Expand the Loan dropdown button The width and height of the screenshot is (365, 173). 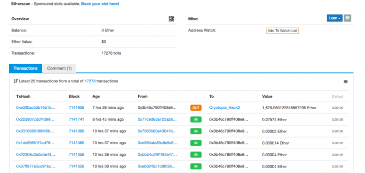pyautogui.click(x=335, y=18)
